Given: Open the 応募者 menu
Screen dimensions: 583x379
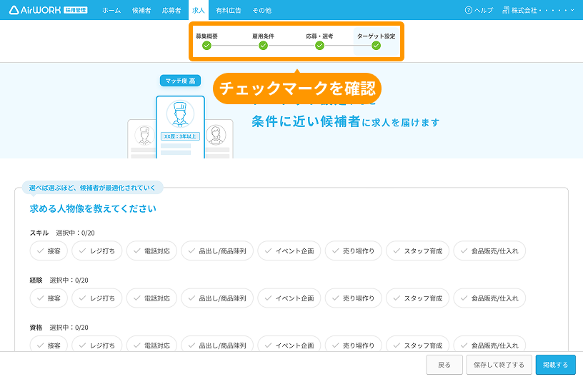Looking at the screenshot, I should point(171,11).
